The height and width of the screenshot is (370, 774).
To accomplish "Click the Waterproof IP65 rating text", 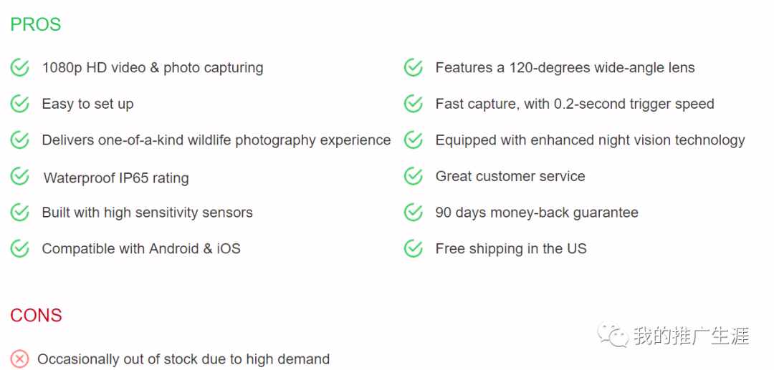I will point(116,178).
